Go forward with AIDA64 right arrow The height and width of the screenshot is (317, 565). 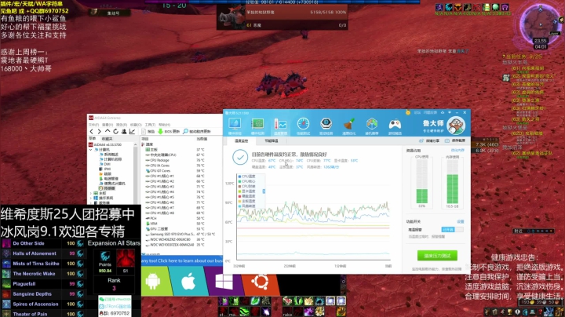[100, 132]
